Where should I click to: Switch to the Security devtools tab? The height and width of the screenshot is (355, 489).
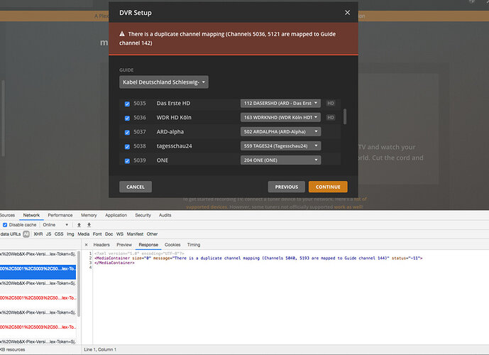click(143, 215)
